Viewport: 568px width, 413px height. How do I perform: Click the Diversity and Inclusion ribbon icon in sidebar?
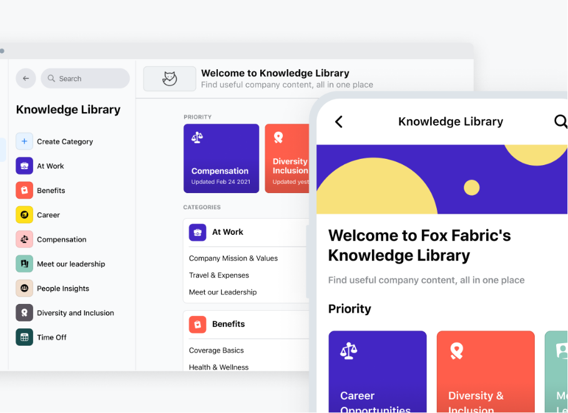coord(24,313)
